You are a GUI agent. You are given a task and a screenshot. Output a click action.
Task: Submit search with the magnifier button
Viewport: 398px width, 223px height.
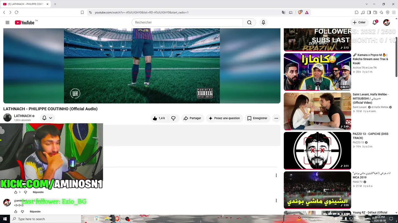pos(249,23)
